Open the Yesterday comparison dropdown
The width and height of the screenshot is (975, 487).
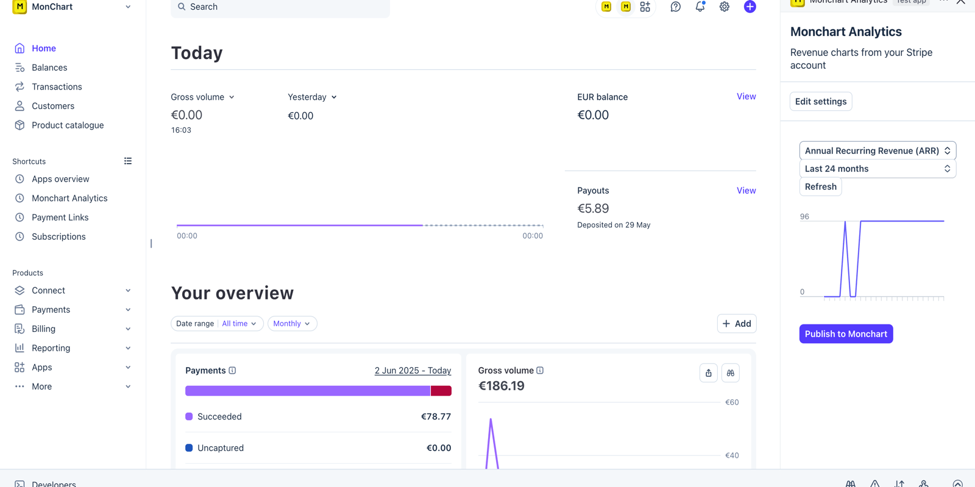pos(312,97)
